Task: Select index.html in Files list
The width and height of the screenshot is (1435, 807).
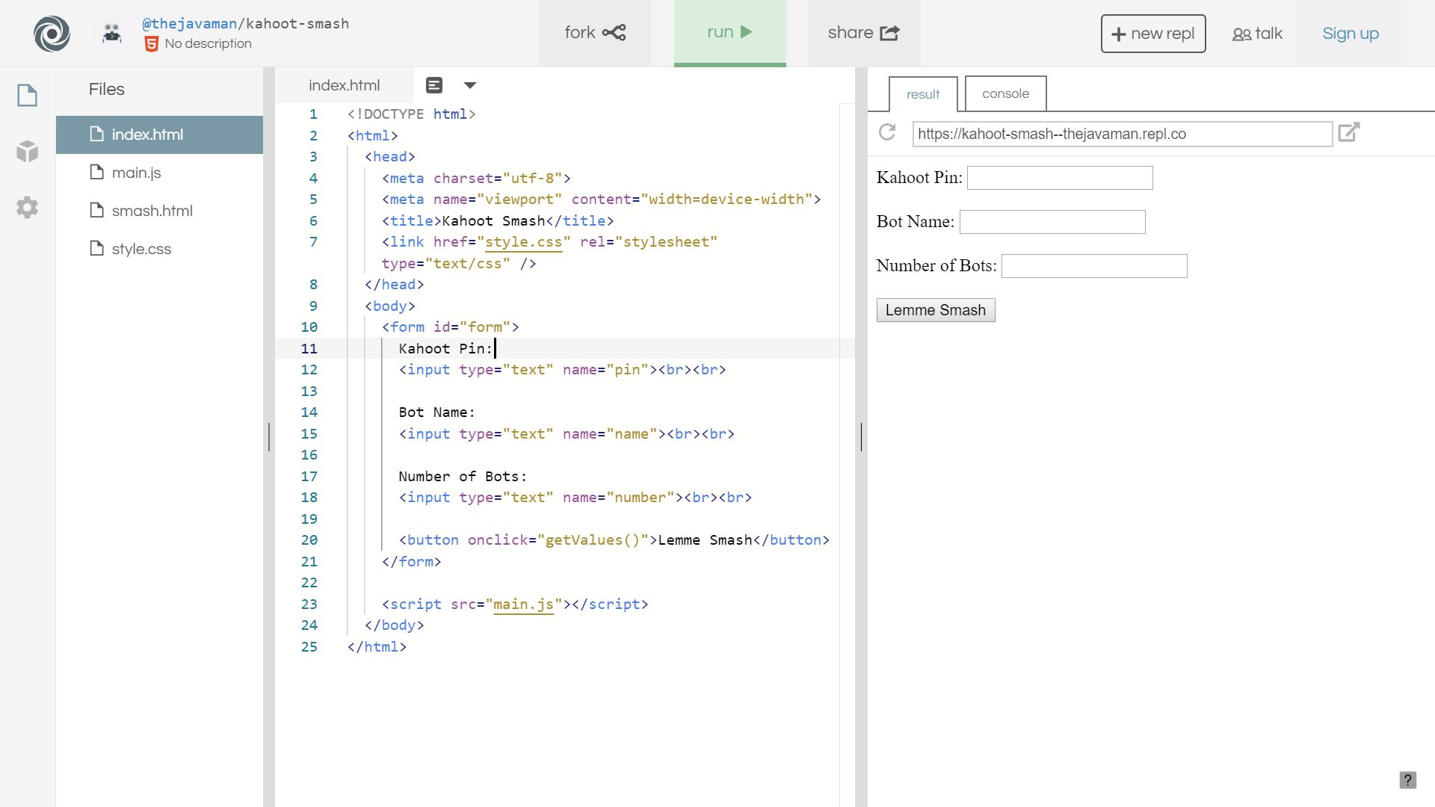Action: tap(159, 134)
